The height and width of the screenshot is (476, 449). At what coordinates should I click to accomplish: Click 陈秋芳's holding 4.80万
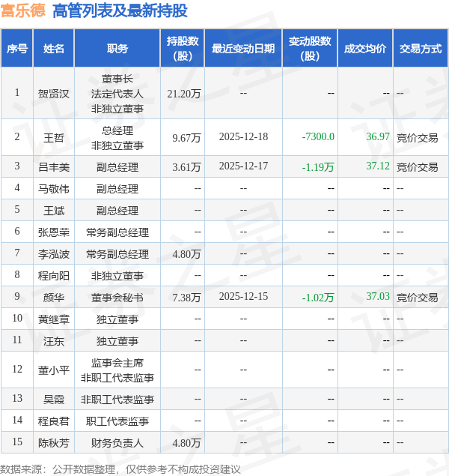click(186, 443)
